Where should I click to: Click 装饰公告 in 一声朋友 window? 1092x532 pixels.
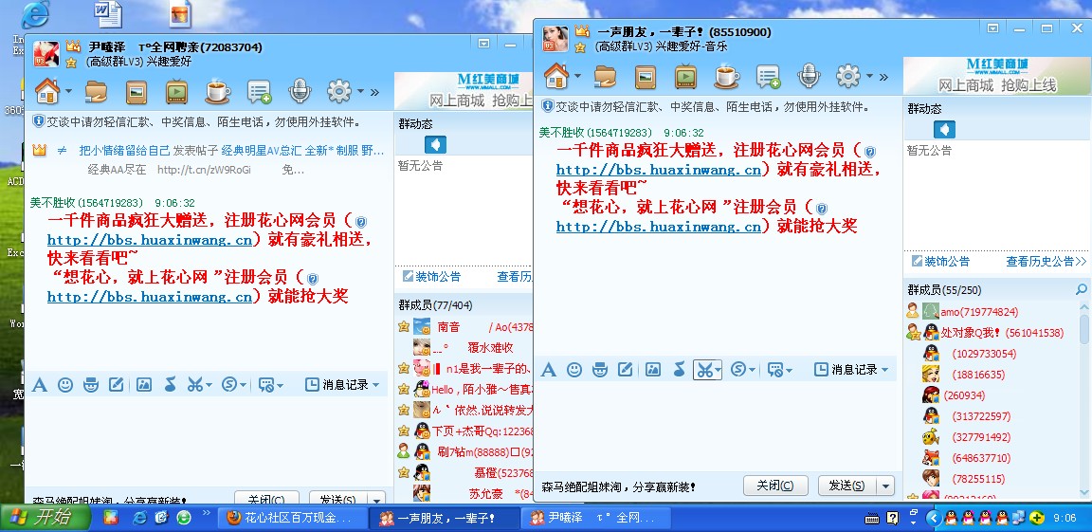[941, 262]
